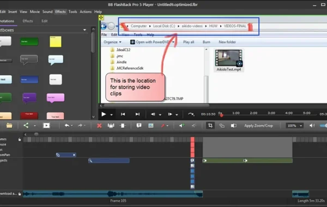Select the ZoomPan track blue clip

tap(66, 155)
